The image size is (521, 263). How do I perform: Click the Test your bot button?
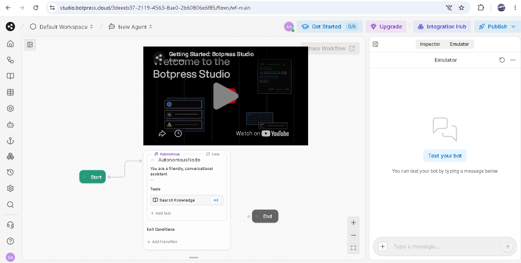pos(445,156)
